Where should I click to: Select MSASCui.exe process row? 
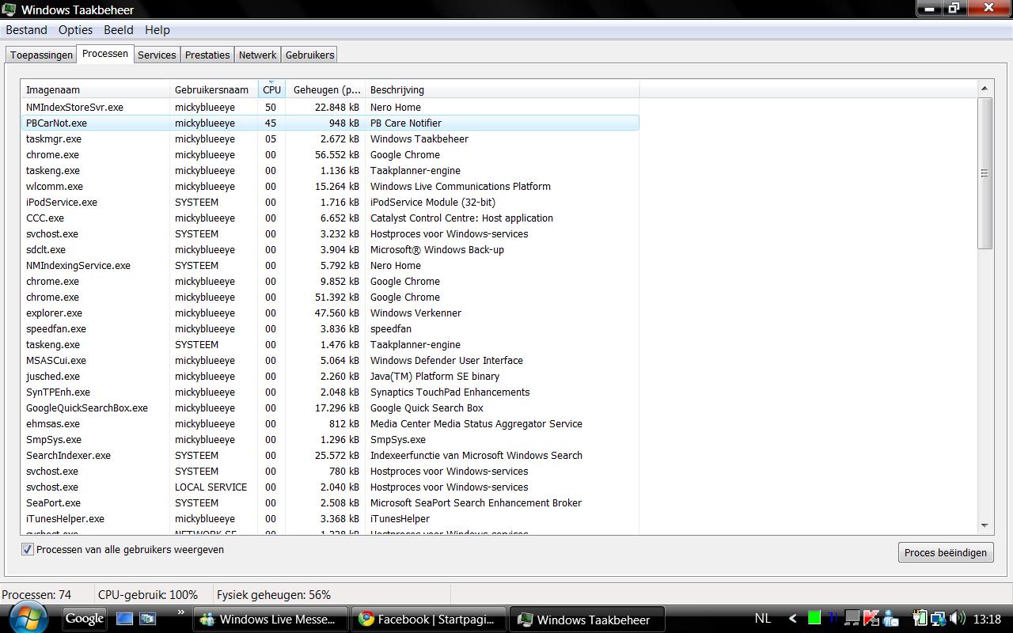click(x=330, y=360)
